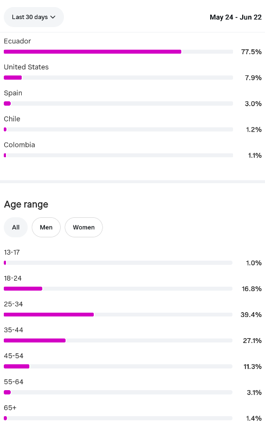
Task: Click the 13-17 age group label
Action: [x=12, y=252]
